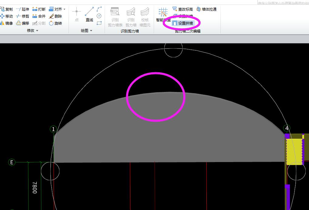309x210 pixels.
Task: Select the 旋转 (Rotate) tool
Action: click(x=55, y=23)
